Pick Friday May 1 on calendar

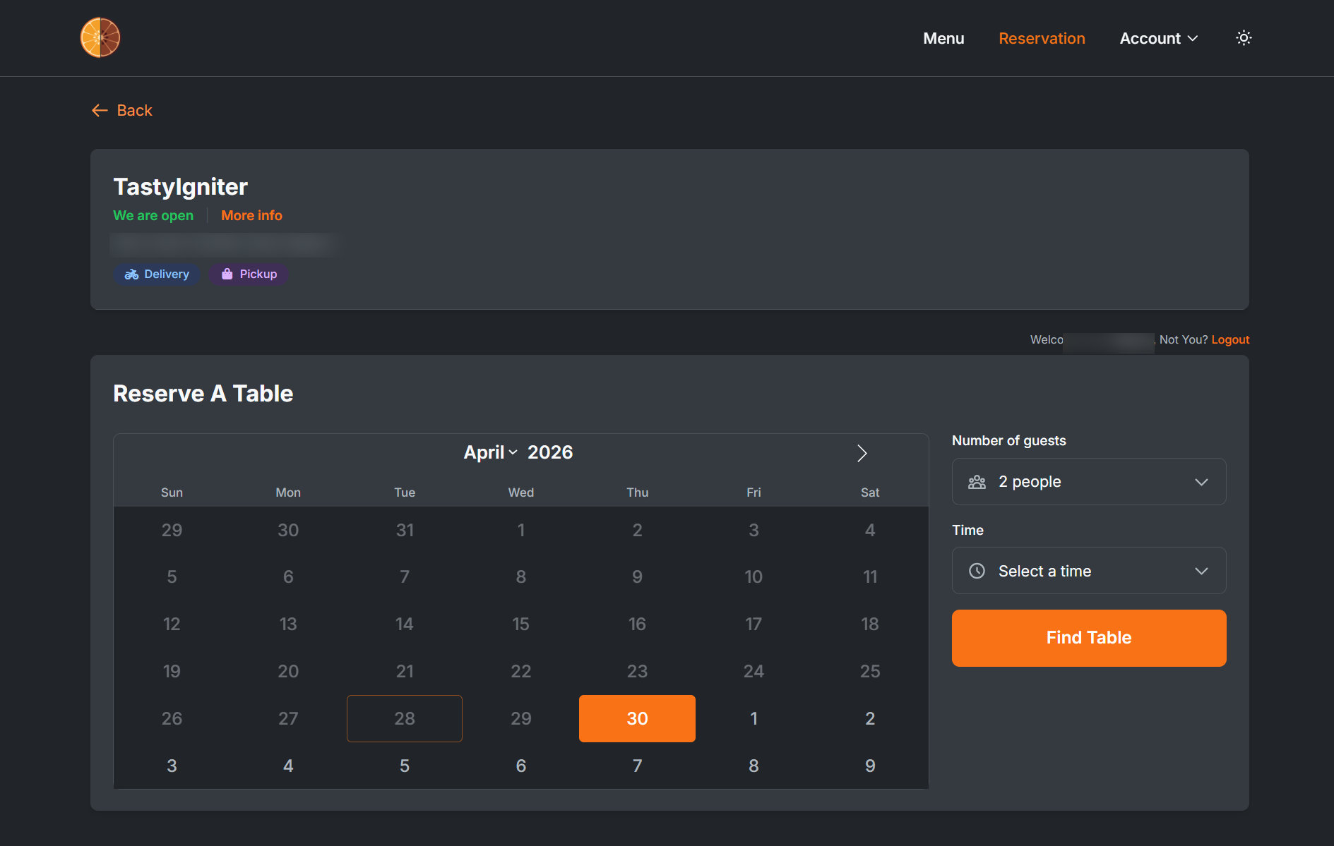click(x=754, y=718)
